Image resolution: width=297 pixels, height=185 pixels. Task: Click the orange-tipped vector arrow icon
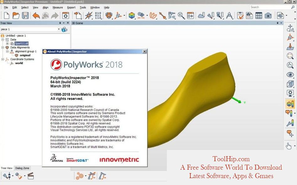(x=162, y=16)
